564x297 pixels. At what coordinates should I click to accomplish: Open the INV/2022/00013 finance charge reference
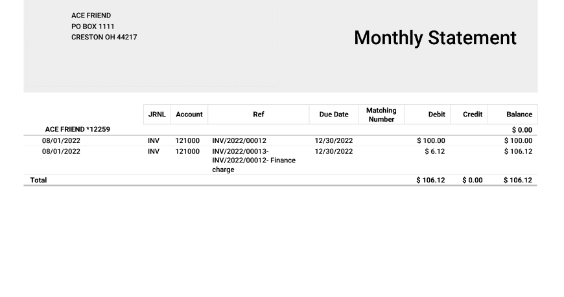(253, 160)
